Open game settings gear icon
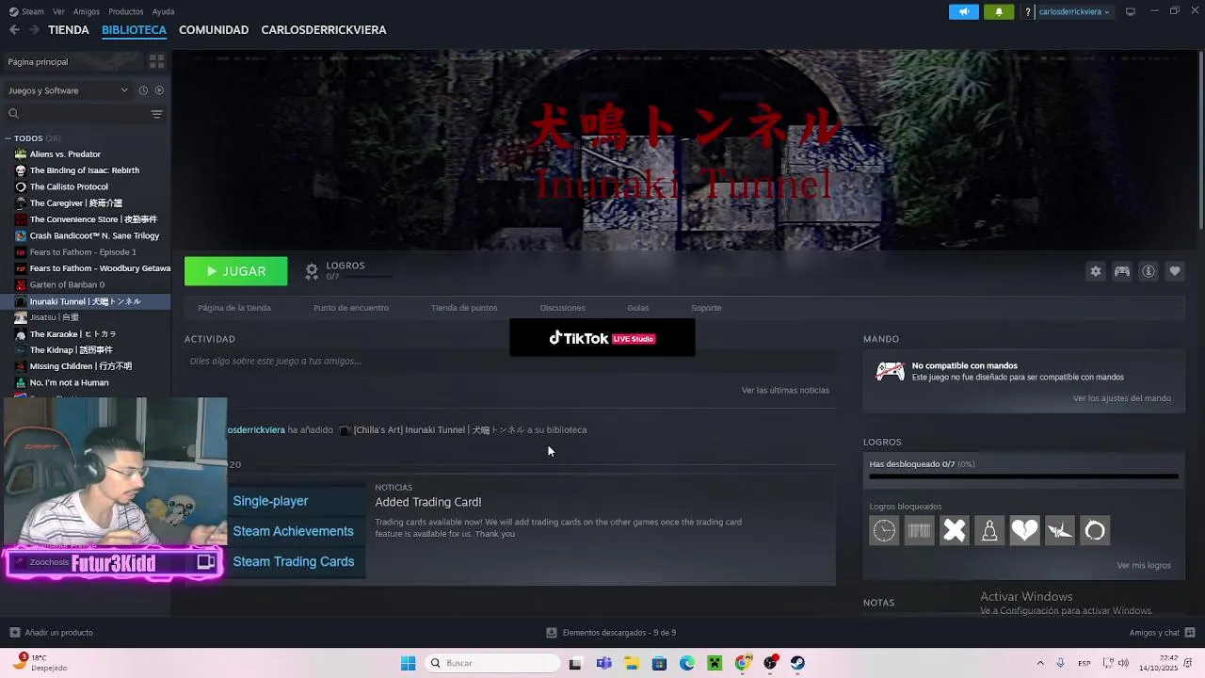This screenshot has height=678, width=1205. click(1096, 271)
